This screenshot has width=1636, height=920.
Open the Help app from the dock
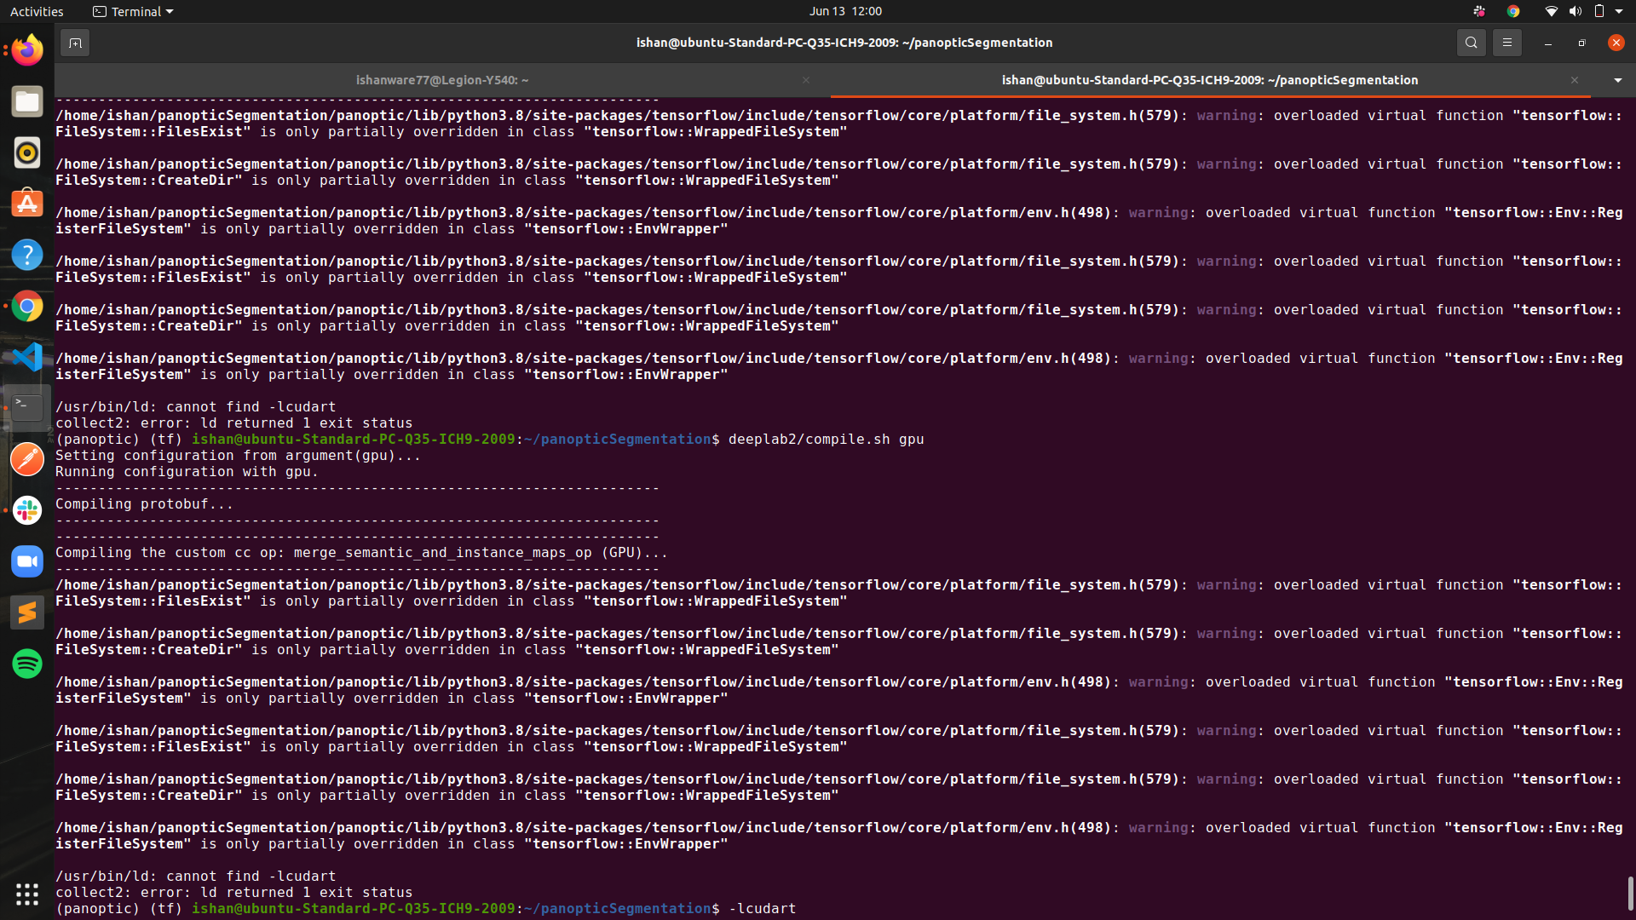click(x=27, y=254)
